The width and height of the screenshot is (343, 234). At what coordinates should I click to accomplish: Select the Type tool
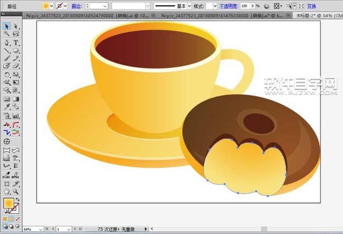pos(15,43)
